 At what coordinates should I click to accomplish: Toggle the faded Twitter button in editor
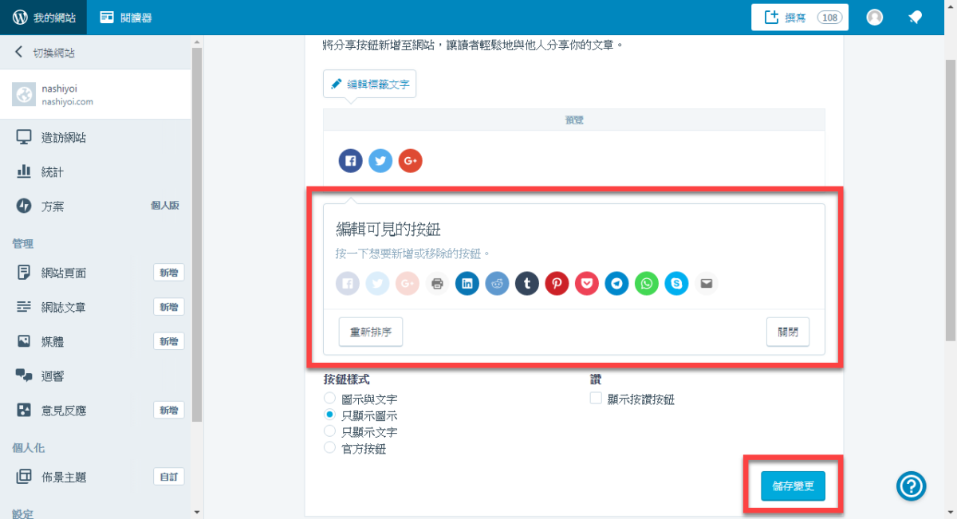(377, 283)
